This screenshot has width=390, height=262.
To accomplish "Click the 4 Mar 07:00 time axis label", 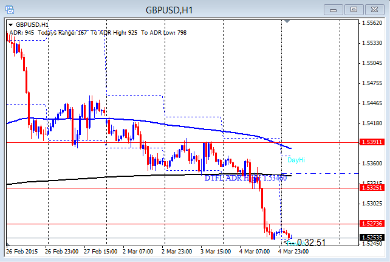I will [x=255, y=252].
